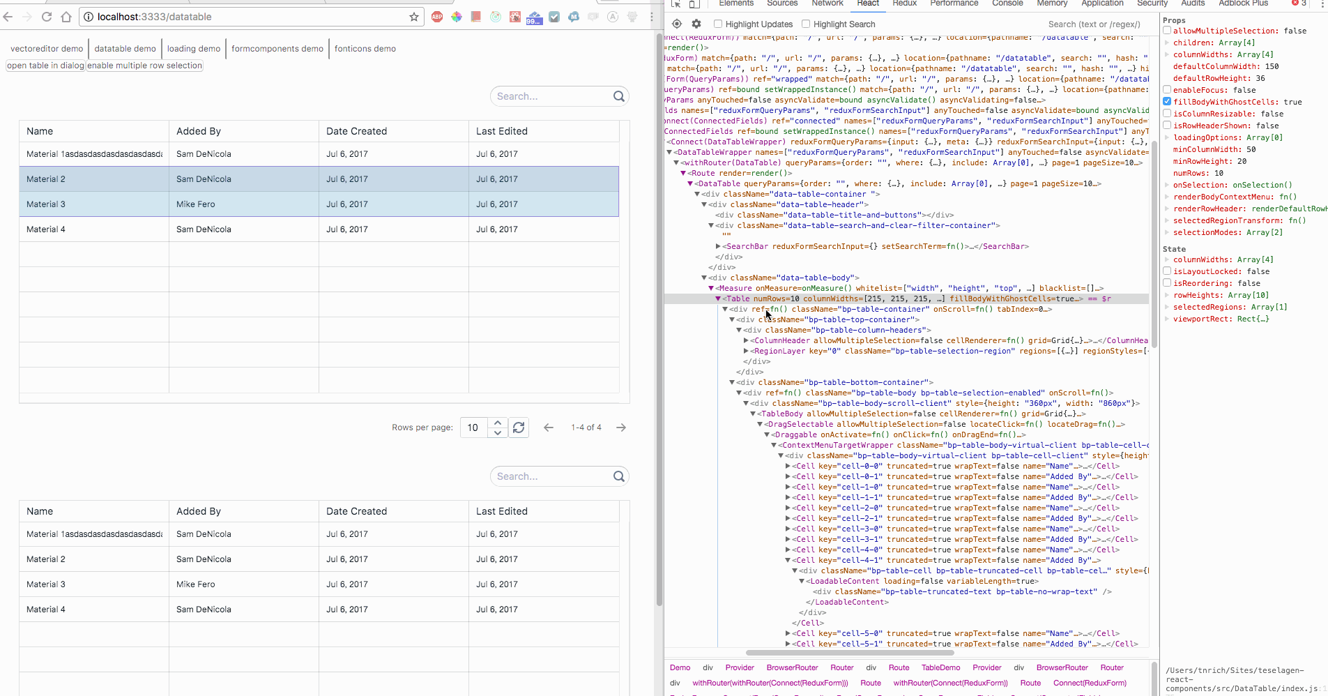The height and width of the screenshot is (696, 1328).
Task: Click the Search input above the table
Action: coord(551,96)
